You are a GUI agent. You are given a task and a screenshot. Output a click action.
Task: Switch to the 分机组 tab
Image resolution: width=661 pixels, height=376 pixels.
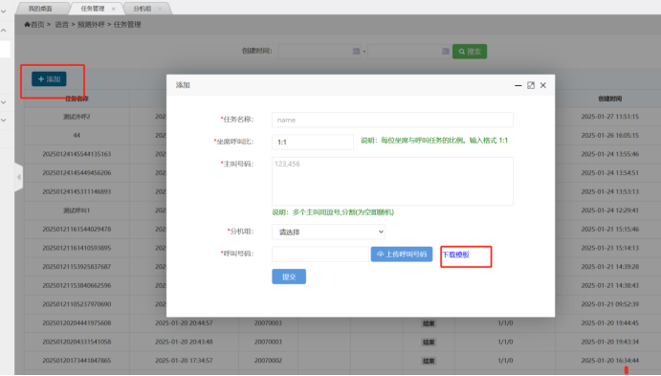click(143, 9)
